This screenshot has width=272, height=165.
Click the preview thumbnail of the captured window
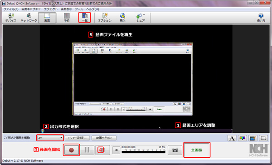coord(132,79)
